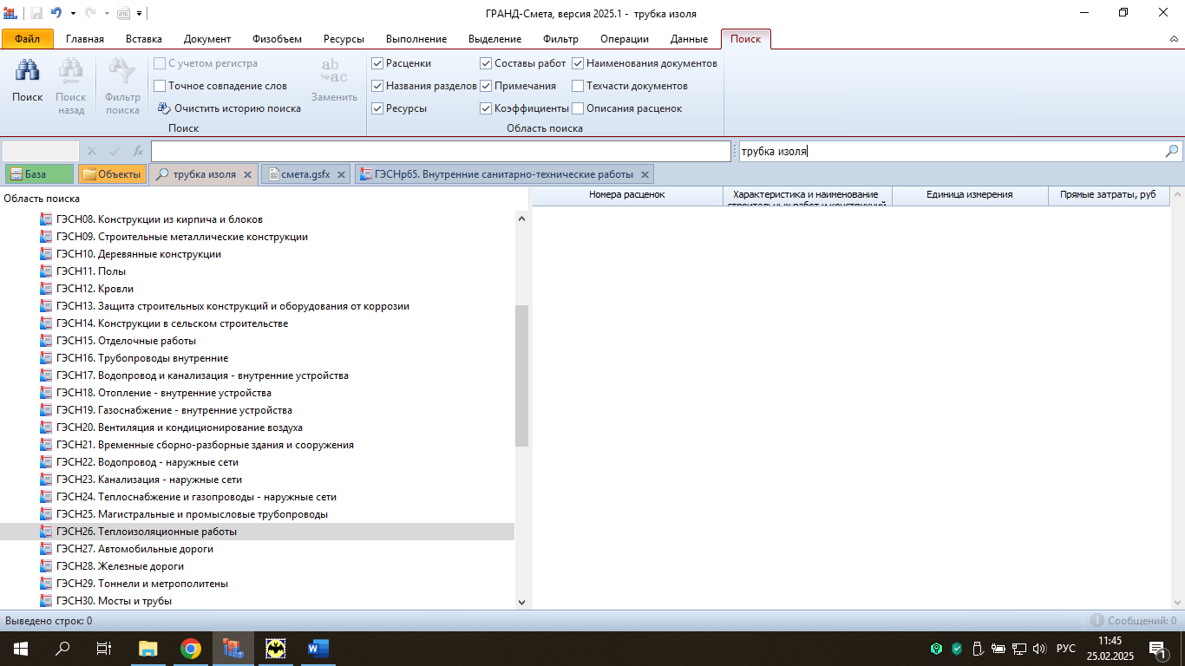Enable the Описания расценок checkbox
Viewport: 1185px width, 666px height.
[x=578, y=108]
